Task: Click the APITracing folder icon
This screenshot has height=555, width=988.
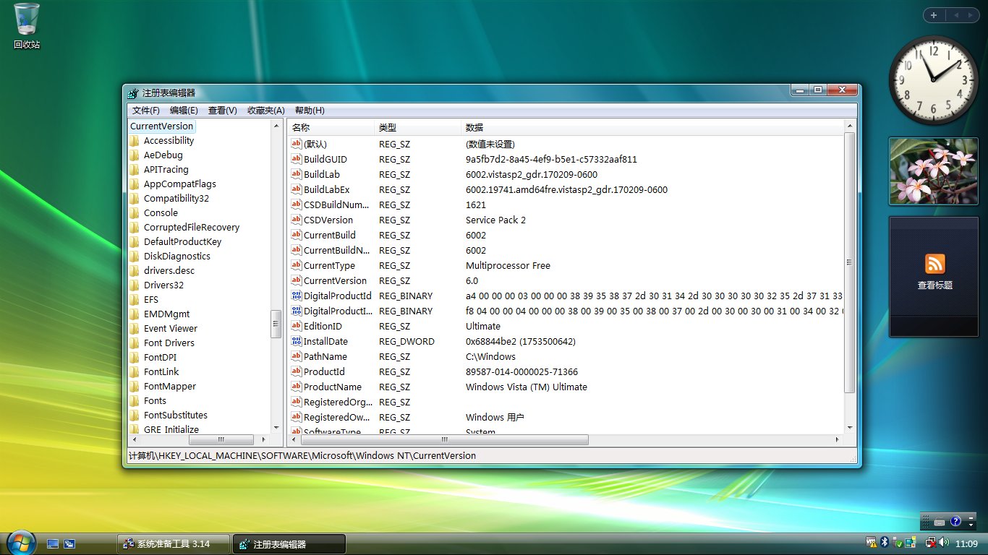Action: pos(135,170)
